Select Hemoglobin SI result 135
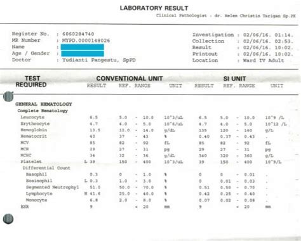The image size is (301, 241). 203,130
